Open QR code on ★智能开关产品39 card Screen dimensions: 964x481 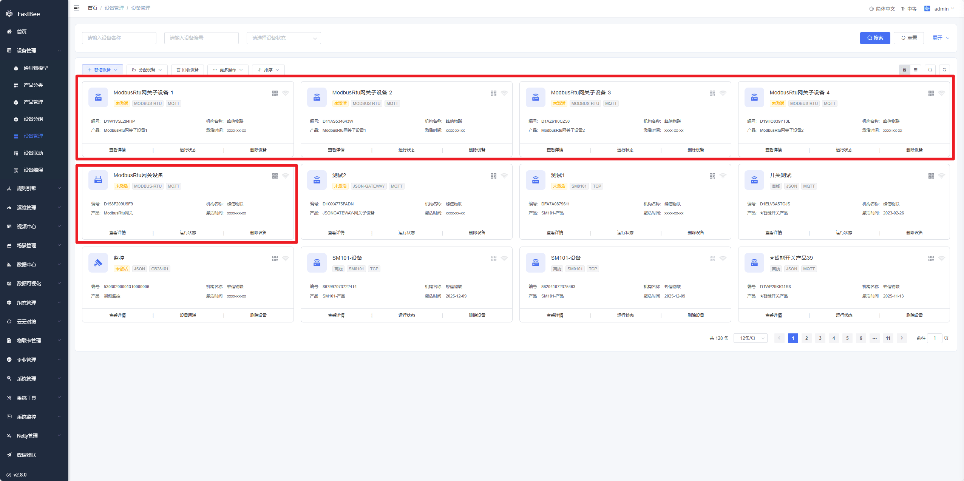click(x=931, y=259)
